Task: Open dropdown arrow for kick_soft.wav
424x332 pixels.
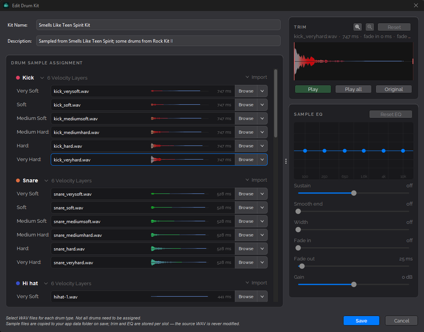Action: 262,105
